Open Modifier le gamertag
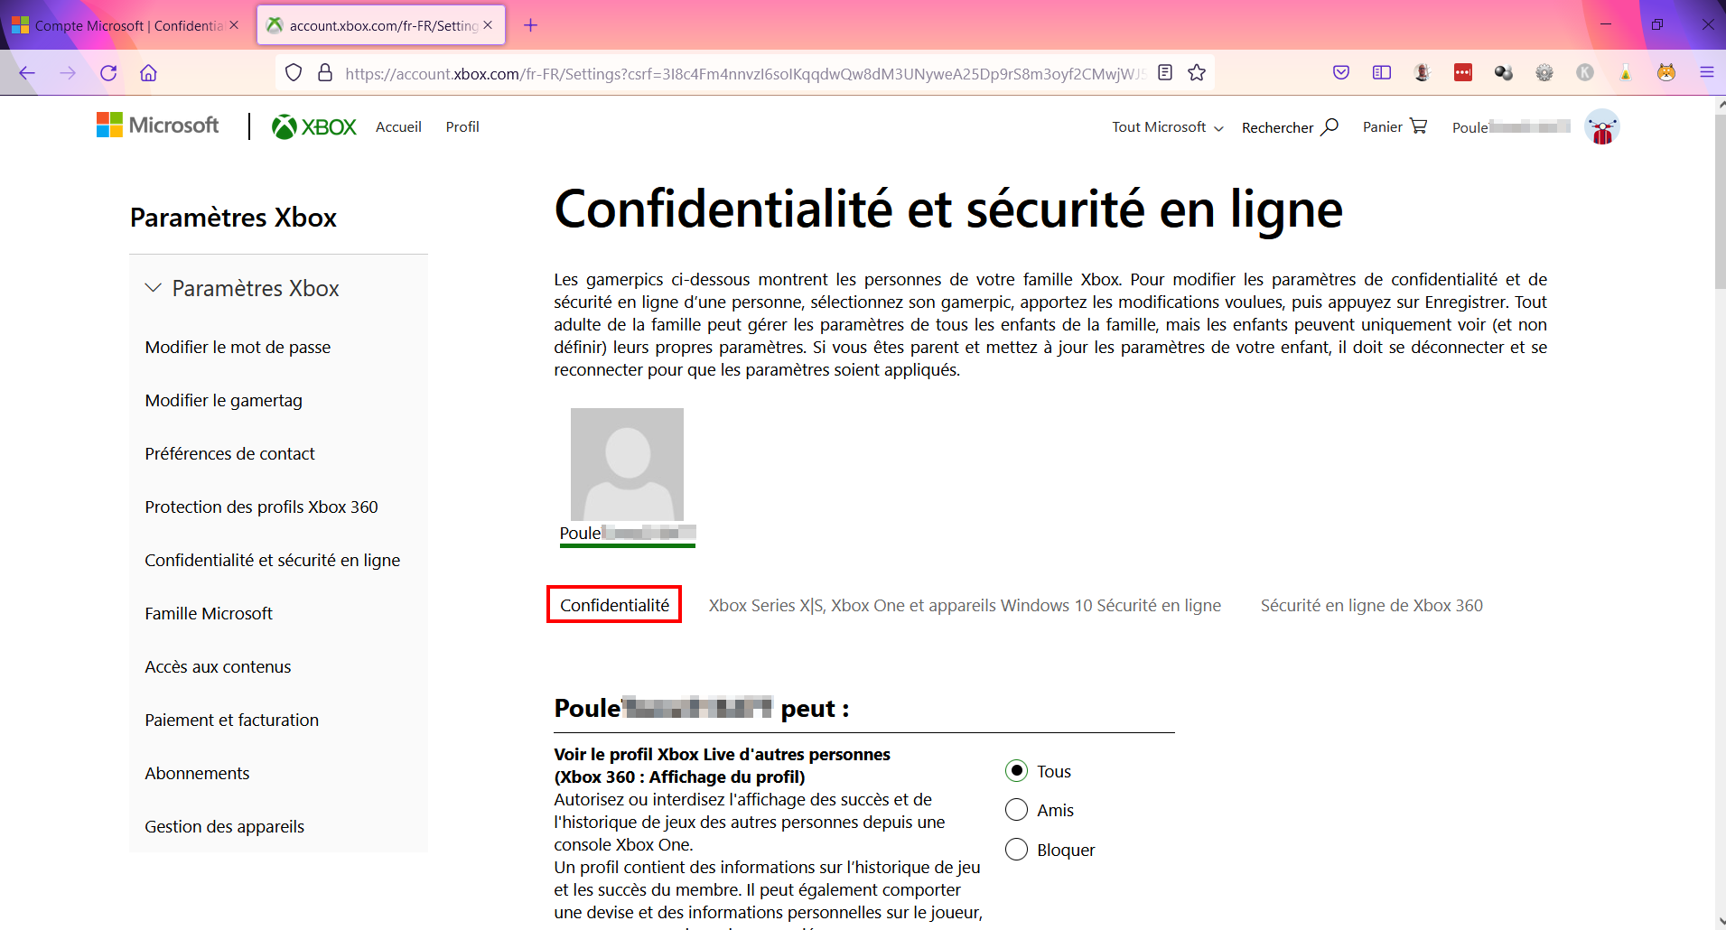The width and height of the screenshot is (1726, 930). click(x=224, y=401)
